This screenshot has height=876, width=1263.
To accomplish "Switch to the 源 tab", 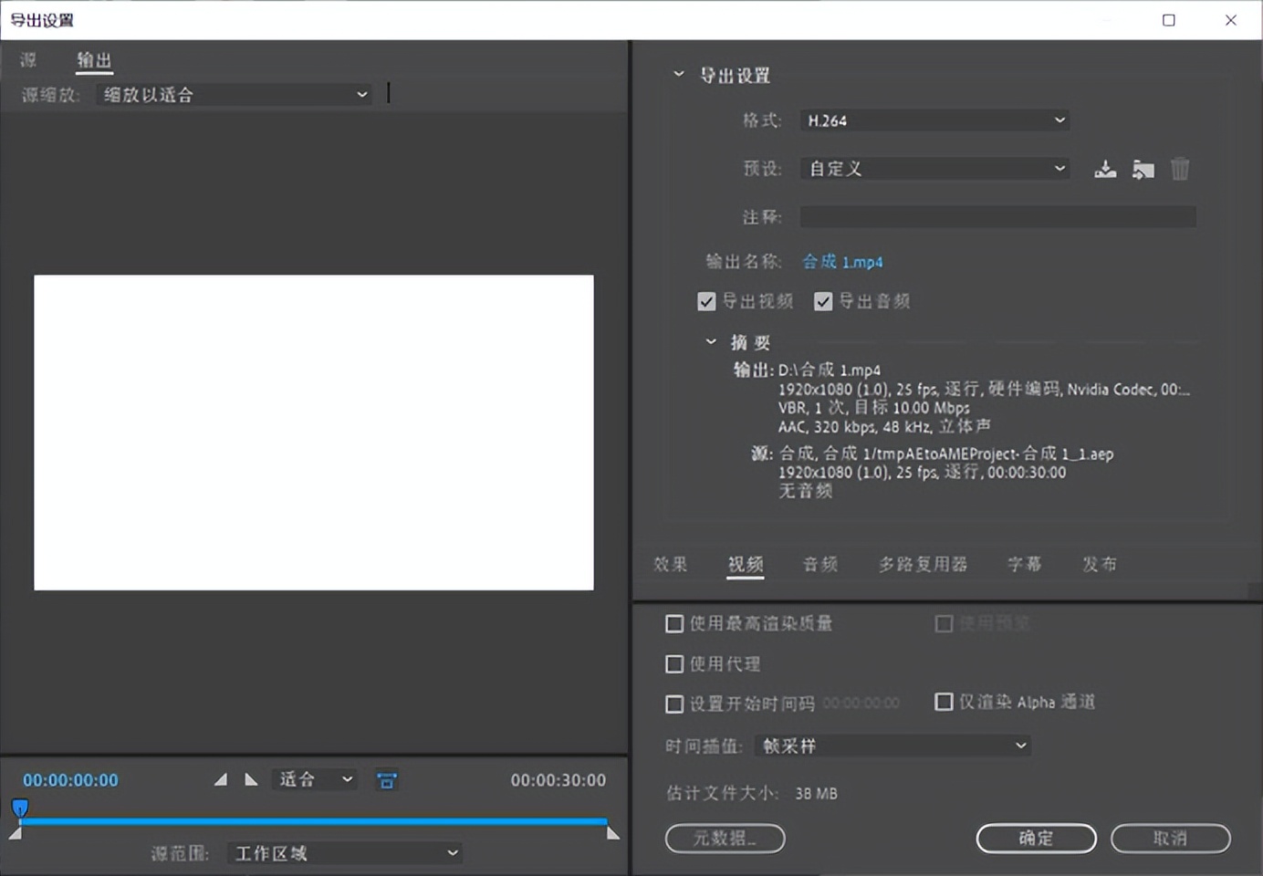I will 28,59.
